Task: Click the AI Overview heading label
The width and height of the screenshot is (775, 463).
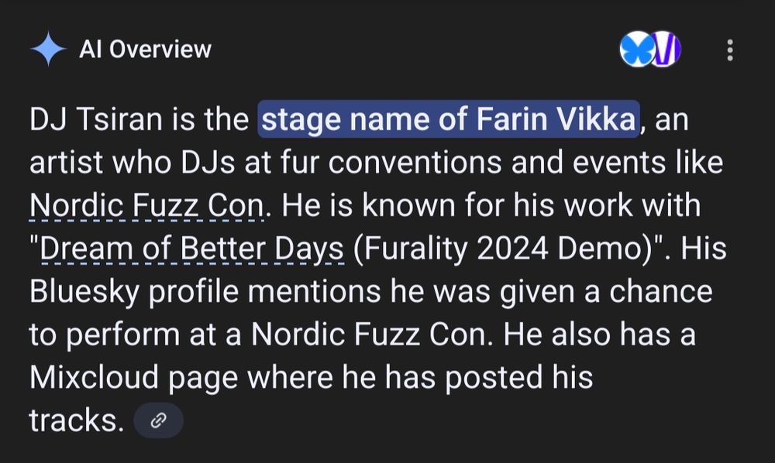Action: [146, 50]
